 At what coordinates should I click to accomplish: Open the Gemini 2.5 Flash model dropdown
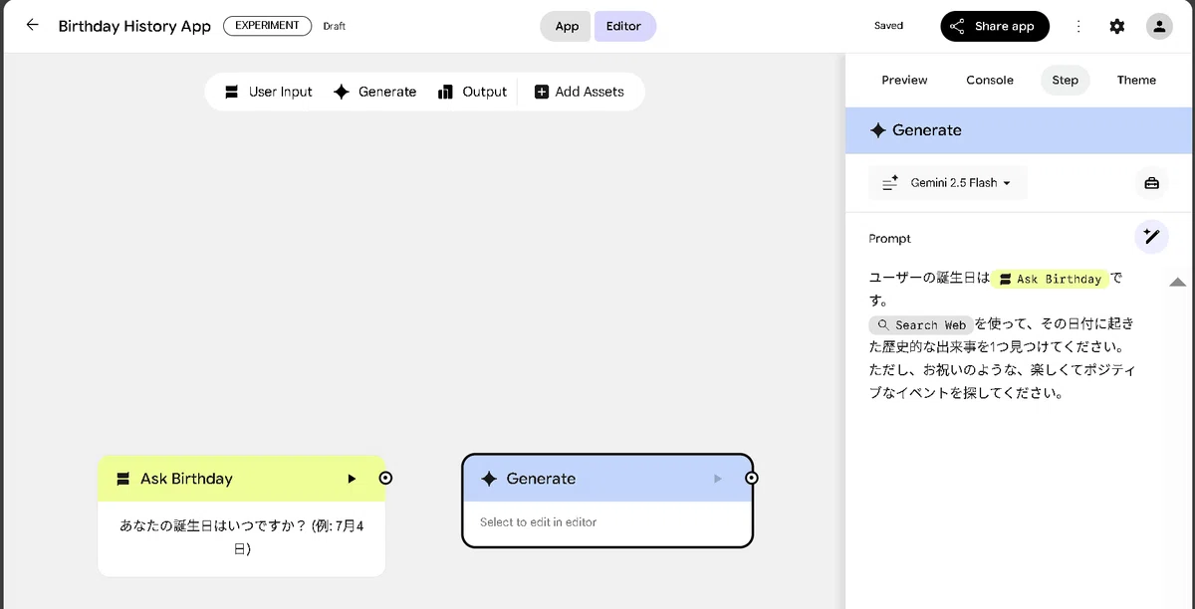point(948,183)
